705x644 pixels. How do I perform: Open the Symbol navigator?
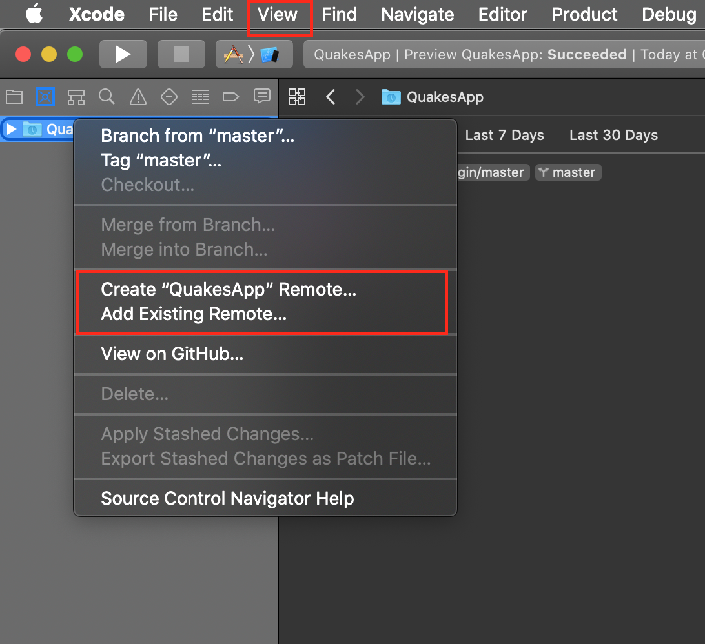pyautogui.click(x=76, y=97)
